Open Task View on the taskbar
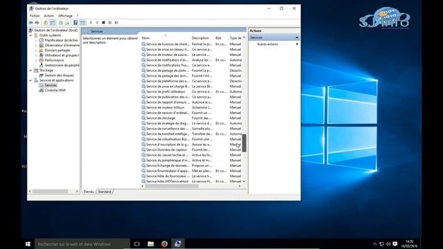 tap(137, 243)
